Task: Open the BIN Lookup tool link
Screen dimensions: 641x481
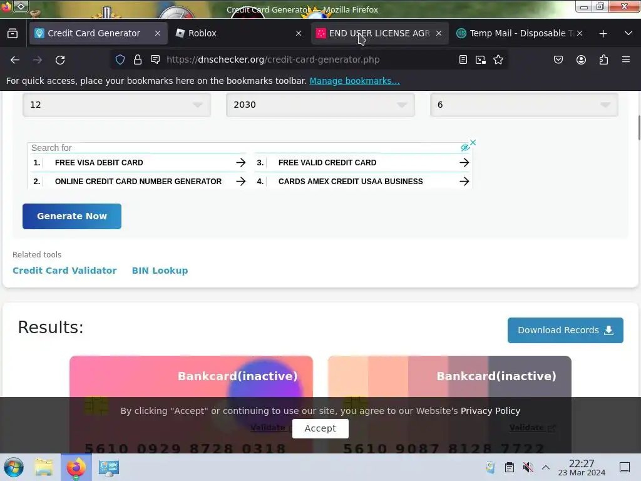Action: [160, 271]
